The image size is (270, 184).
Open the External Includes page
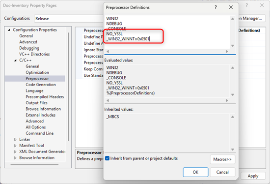coord(41,115)
